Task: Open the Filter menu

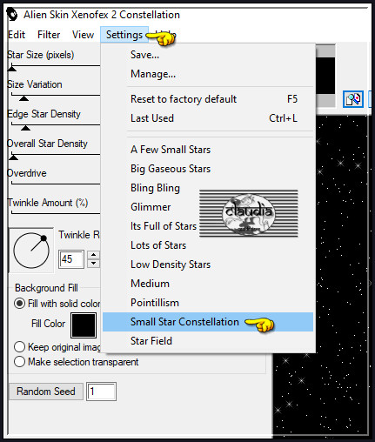Action: [49, 35]
